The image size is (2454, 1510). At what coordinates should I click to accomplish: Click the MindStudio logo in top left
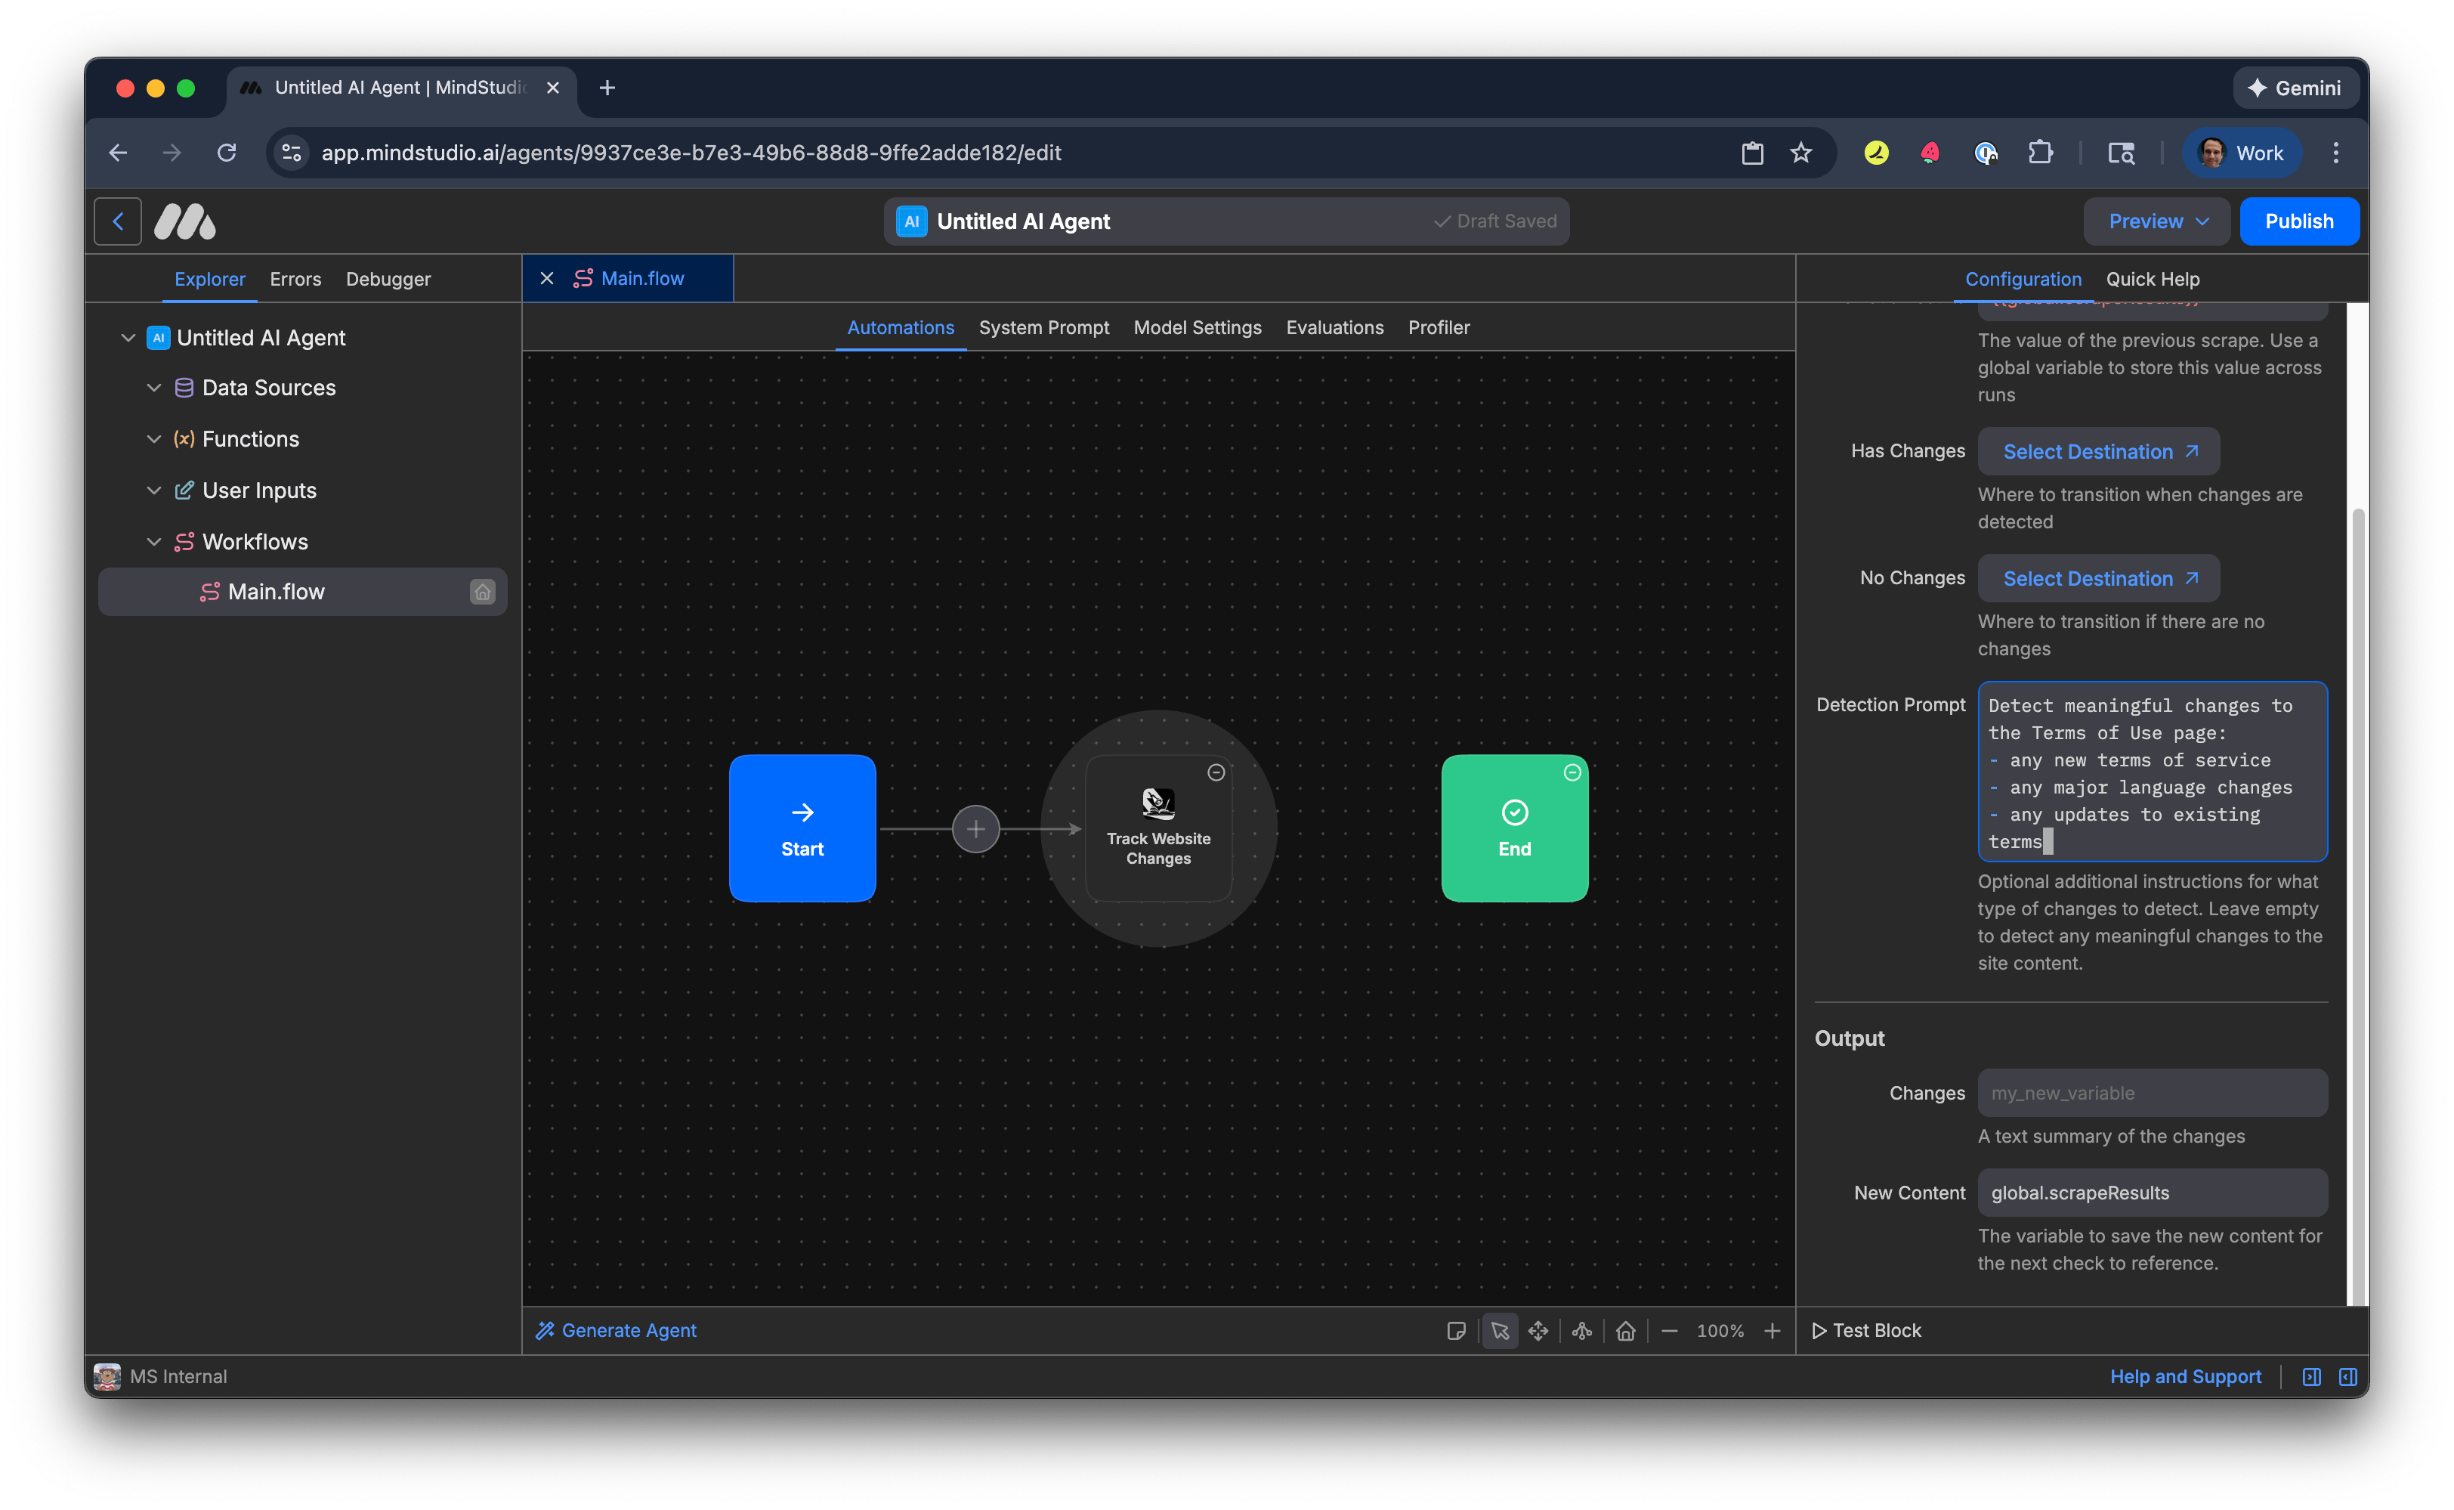(x=184, y=221)
